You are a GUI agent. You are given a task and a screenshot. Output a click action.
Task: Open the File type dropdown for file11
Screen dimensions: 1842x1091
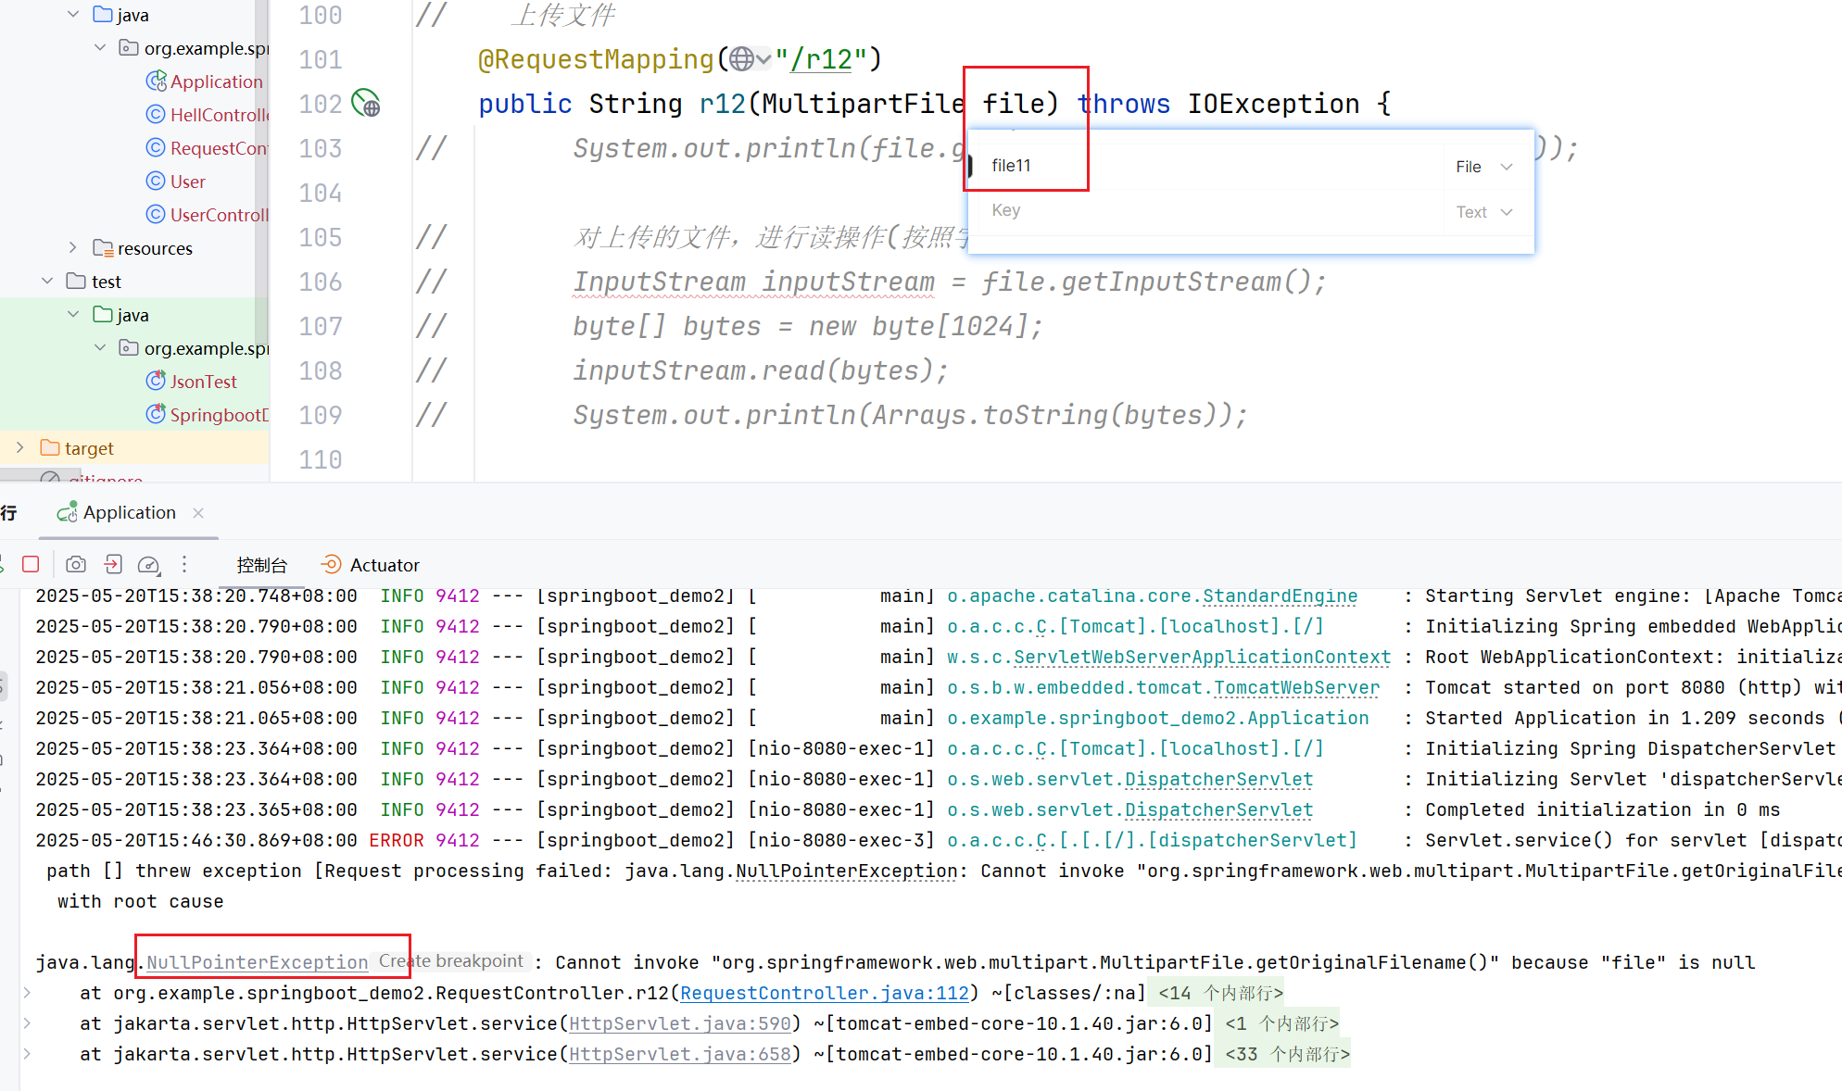[x=1483, y=167]
